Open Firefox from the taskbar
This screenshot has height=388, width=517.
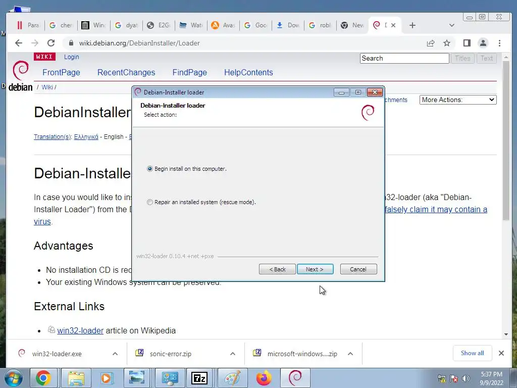tap(264, 378)
